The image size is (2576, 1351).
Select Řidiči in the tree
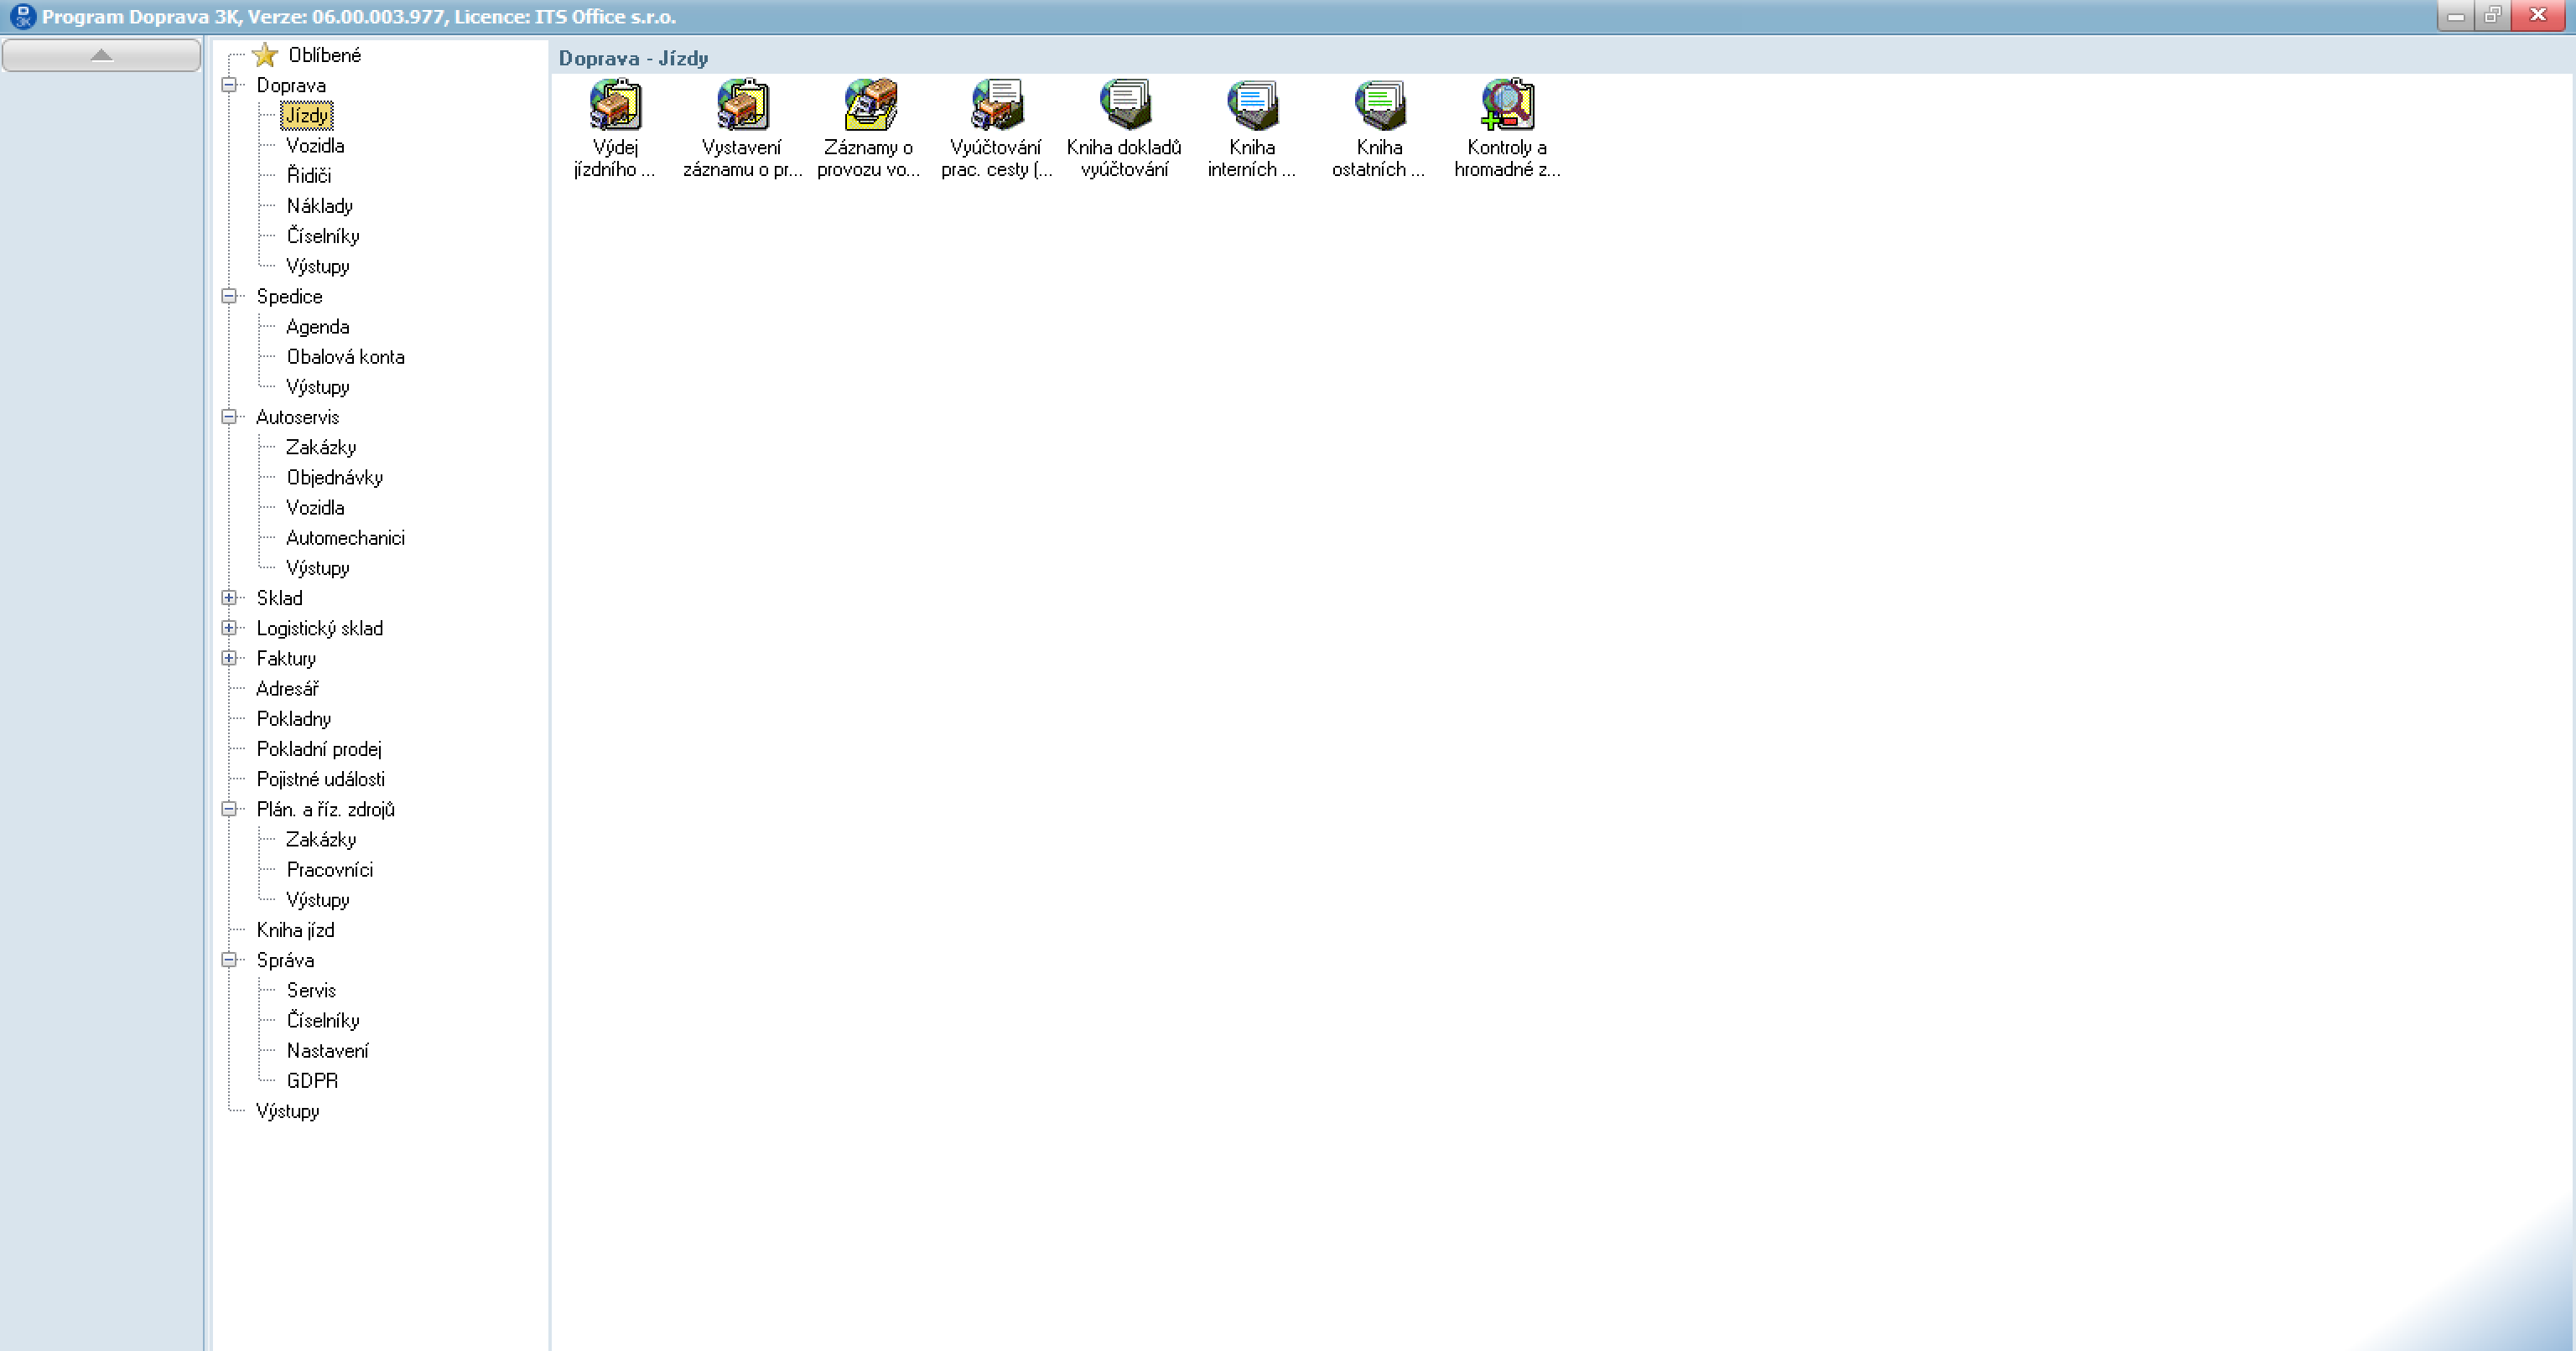[x=308, y=176]
